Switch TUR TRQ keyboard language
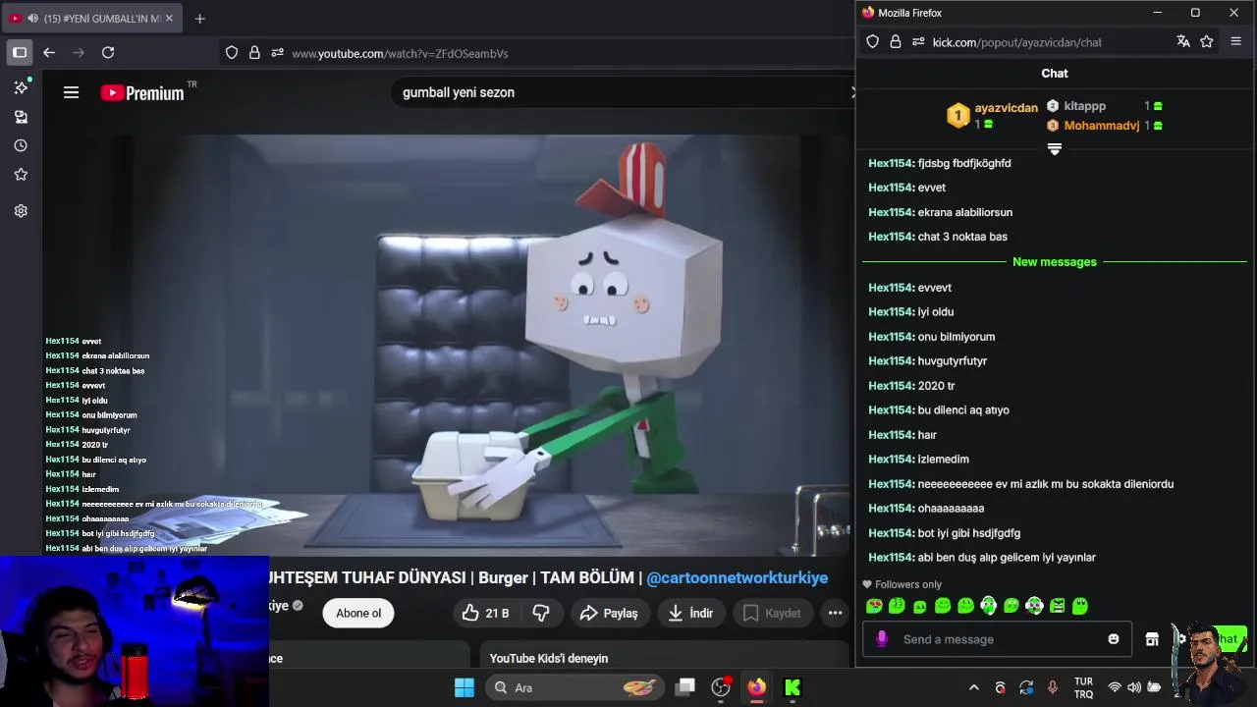Viewport: 1257px width, 707px height. 1083,687
